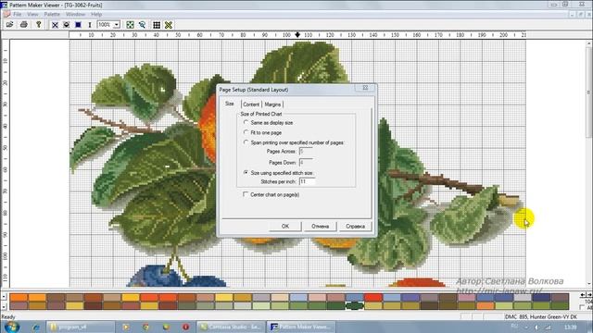Select the cross-stitch symbol view icon
The image size is (593, 333).
click(x=55, y=25)
